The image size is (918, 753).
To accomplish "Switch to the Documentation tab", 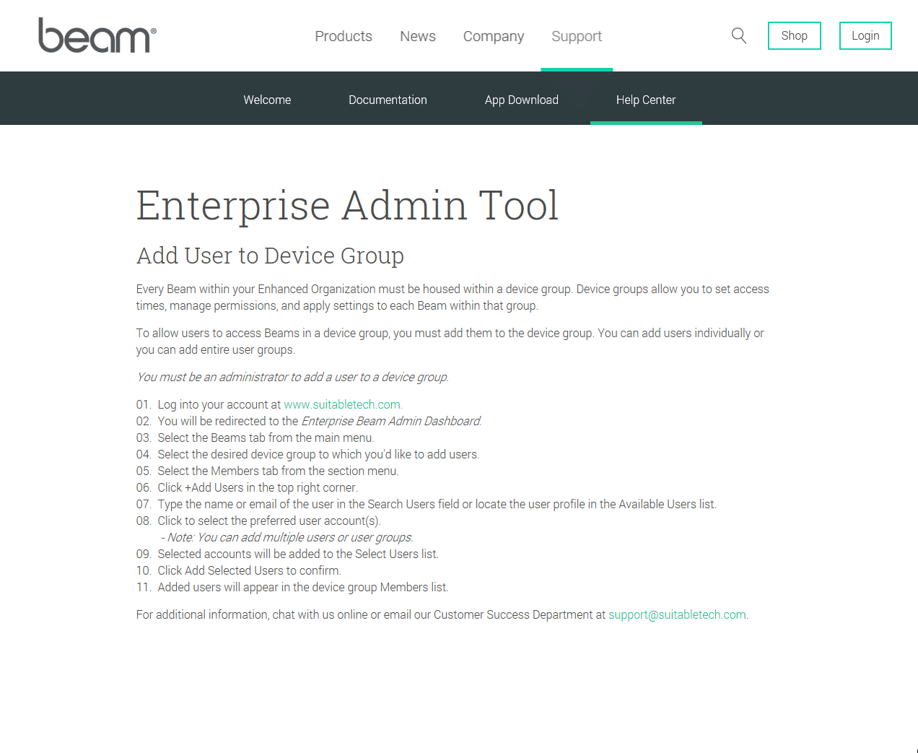I will pyautogui.click(x=388, y=100).
